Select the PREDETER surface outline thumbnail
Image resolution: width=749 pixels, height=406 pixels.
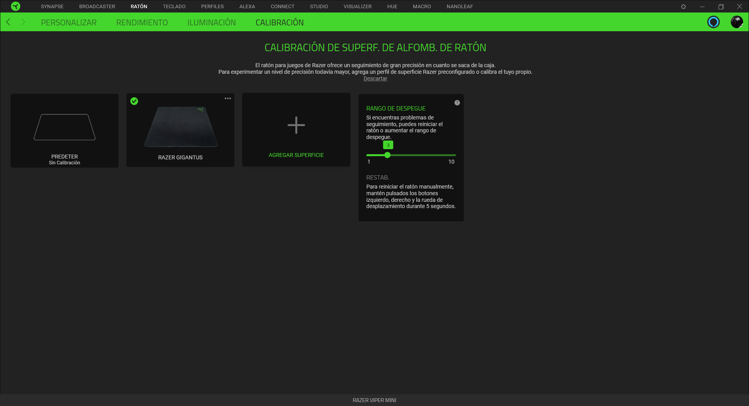[65, 127]
